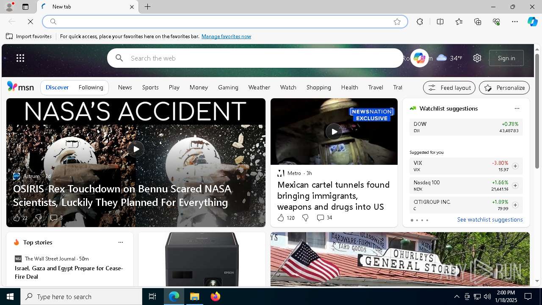
Task: Open the browser profile icon
Action: coord(9,7)
